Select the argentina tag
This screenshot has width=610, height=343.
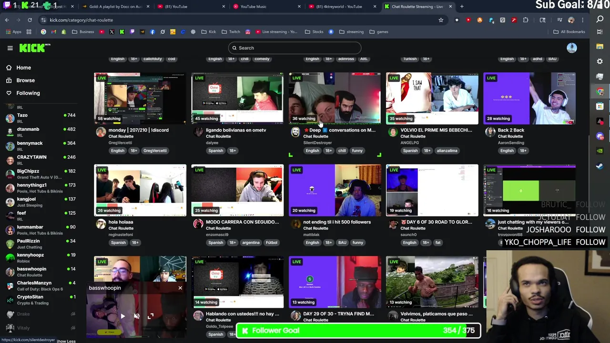tap(251, 242)
